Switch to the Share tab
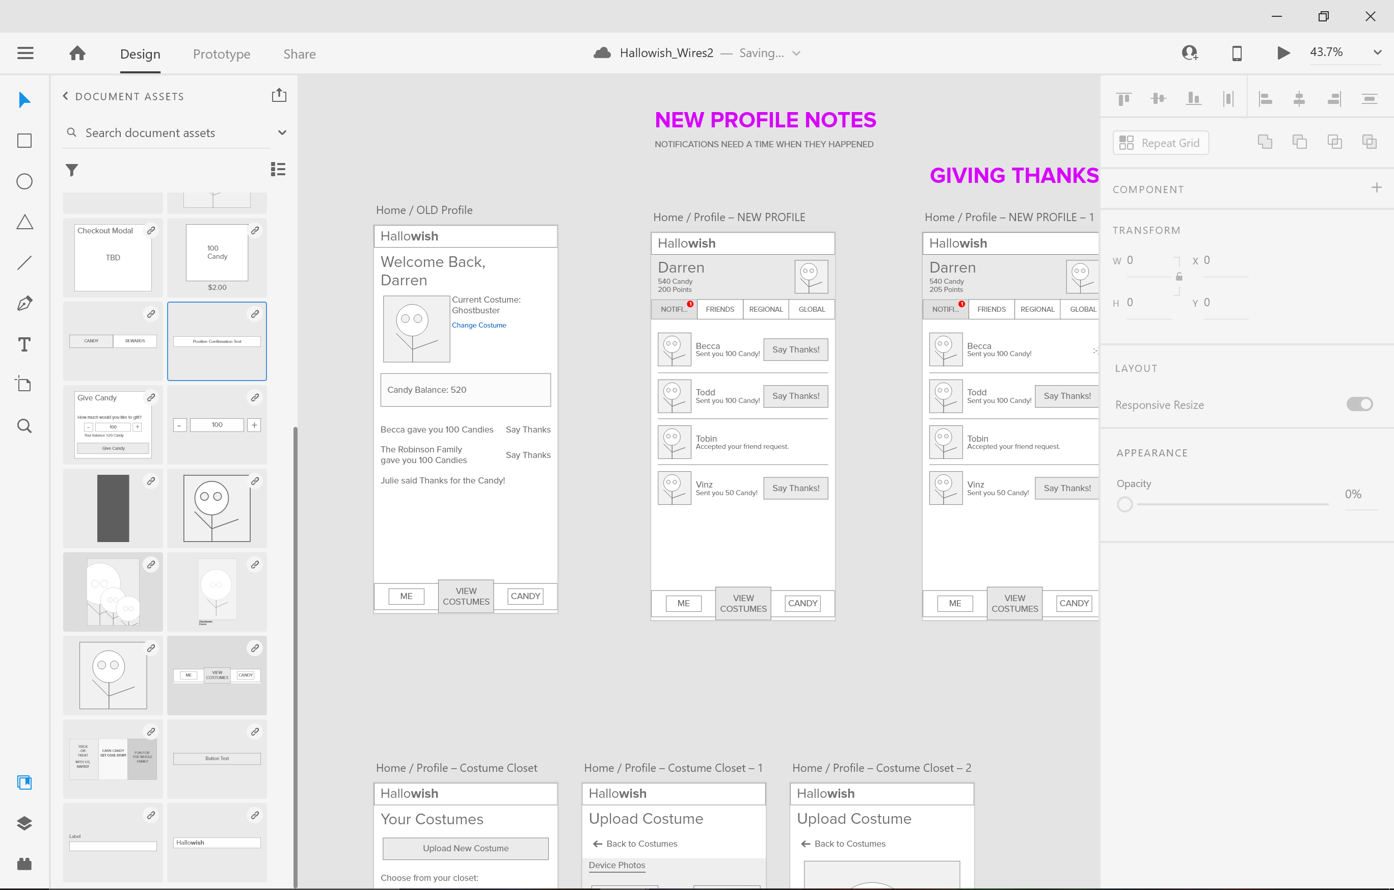Screen dimensions: 1394x890 pos(299,54)
